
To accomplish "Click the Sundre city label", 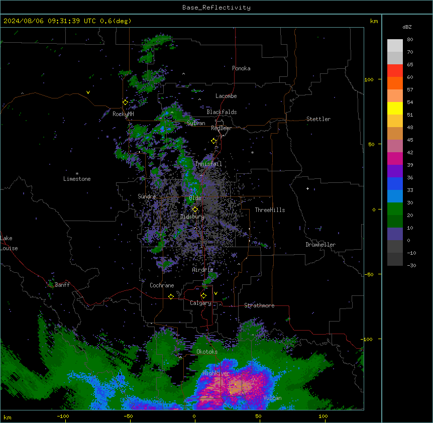I will [x=147, y=196].
